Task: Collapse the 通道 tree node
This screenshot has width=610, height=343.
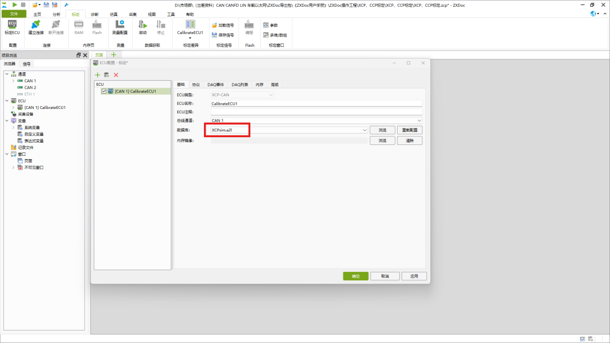Action: click(7, 74)
